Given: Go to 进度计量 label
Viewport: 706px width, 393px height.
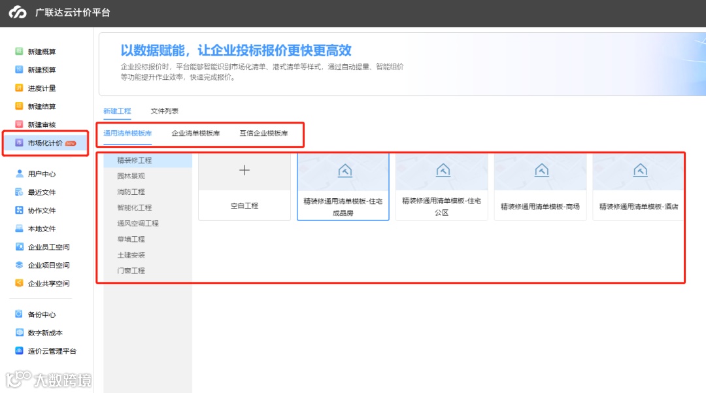Looking at the screenshot, I should point(42,88).
